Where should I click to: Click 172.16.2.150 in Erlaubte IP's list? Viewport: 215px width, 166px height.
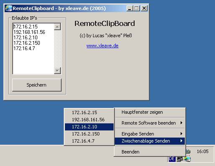coord(27,43)
